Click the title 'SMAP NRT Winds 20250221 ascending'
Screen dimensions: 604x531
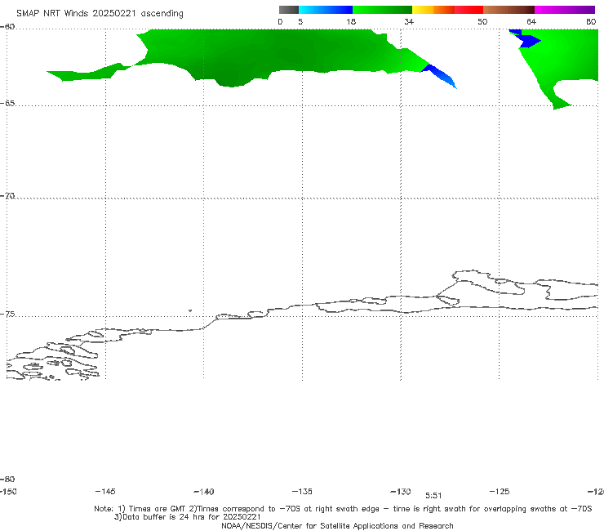point(100,13)
